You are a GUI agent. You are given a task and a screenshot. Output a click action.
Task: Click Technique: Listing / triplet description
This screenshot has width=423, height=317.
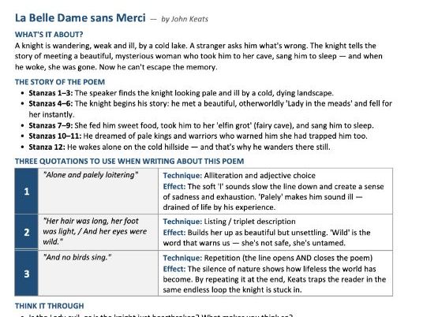point(229,222)
